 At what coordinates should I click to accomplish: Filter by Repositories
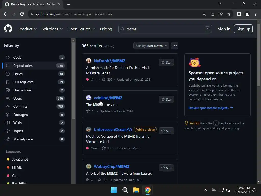35,66
